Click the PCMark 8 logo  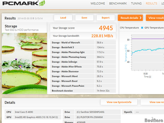coord(23,4)
